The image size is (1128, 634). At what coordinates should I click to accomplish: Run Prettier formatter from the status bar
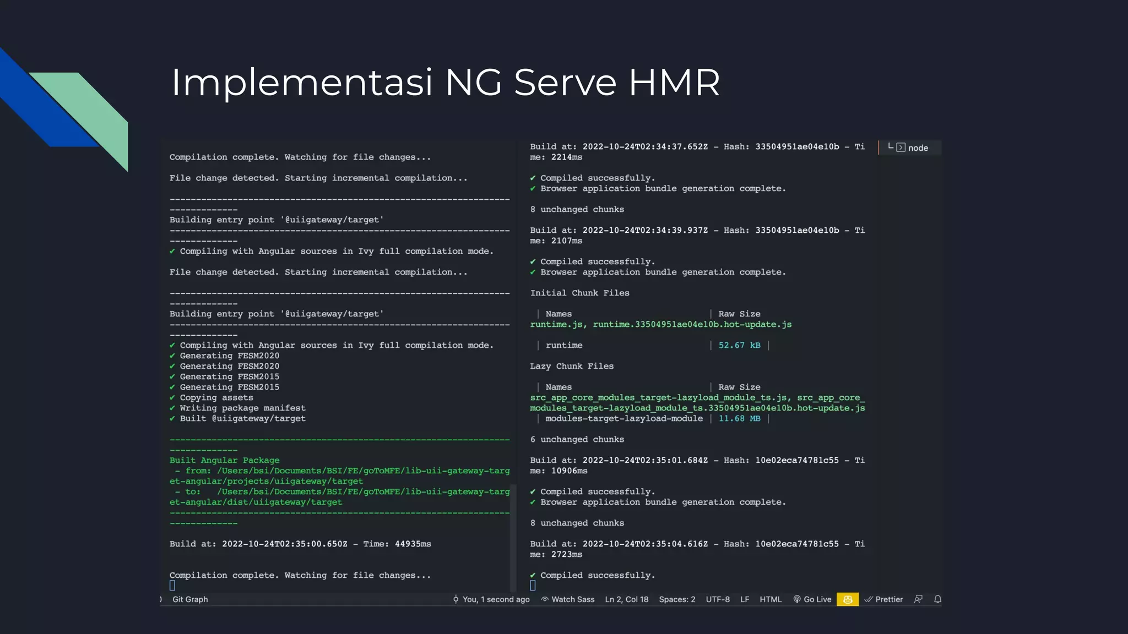point(889,599)
